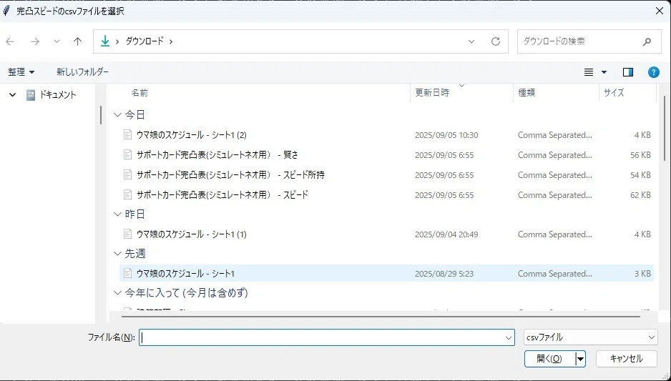The height and width of the screenshot is (381, 671).
Task: Click the feather icon in title bar
Action: [6, 11]
